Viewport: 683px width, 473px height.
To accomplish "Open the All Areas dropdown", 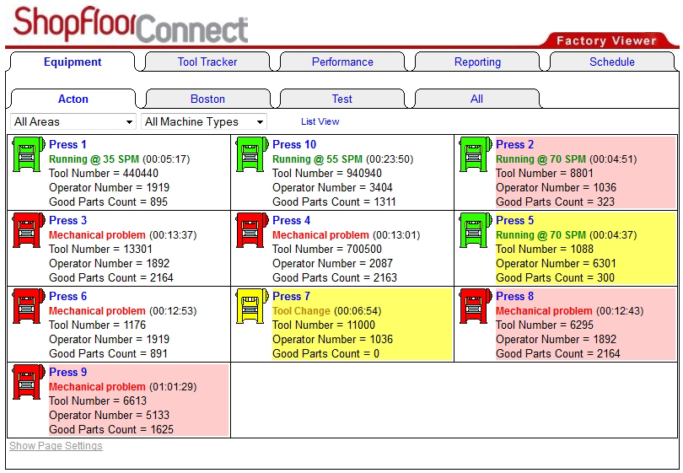I will pos(73,121).
